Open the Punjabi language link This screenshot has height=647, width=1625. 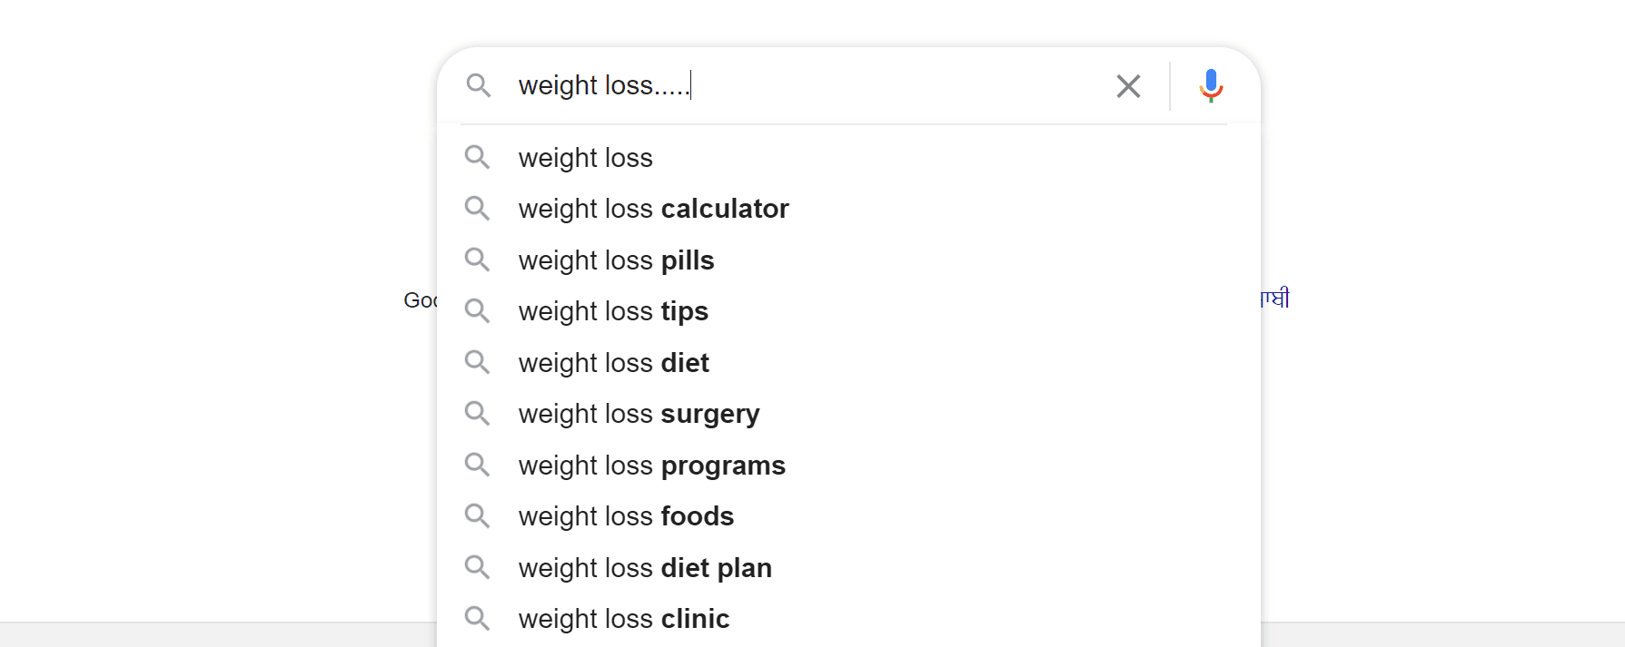pyautogui.click(x=1275, y=299)
